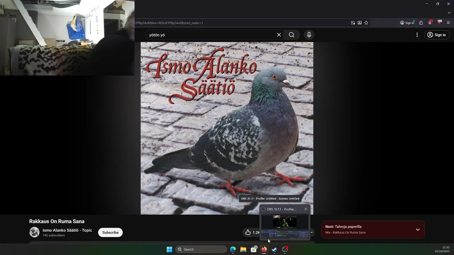Screen dimensions: 454x255
Task: Open Firefox hamburger application menu
Action: [448, 23]
